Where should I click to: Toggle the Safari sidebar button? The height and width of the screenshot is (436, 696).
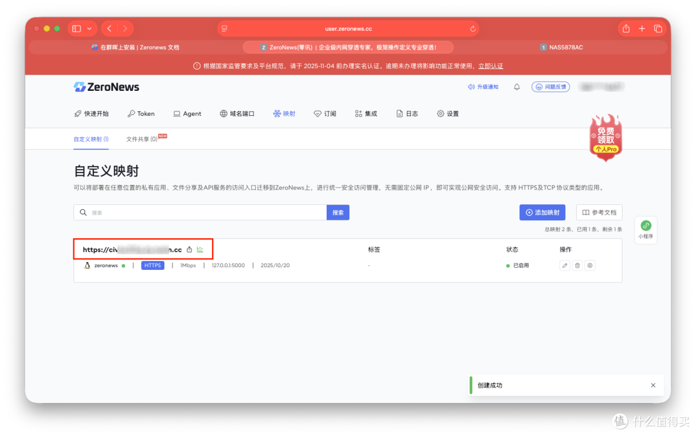coord(77,28)
